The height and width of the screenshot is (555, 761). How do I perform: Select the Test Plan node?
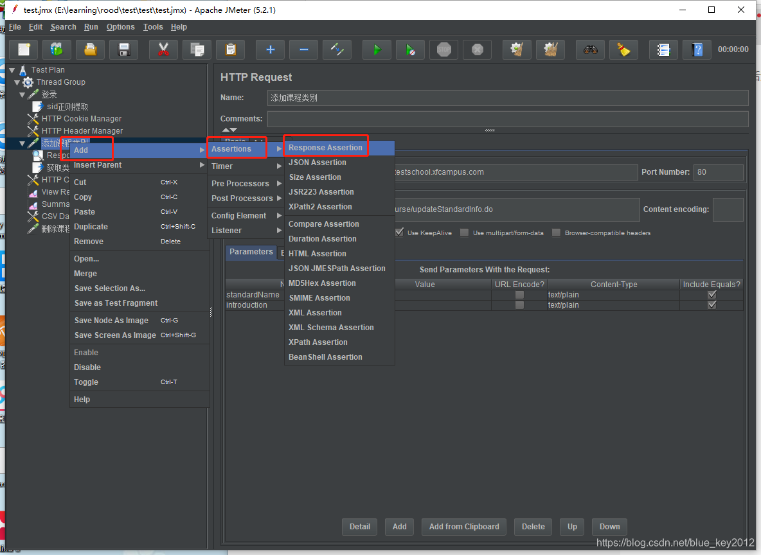[x=48, y=70]
